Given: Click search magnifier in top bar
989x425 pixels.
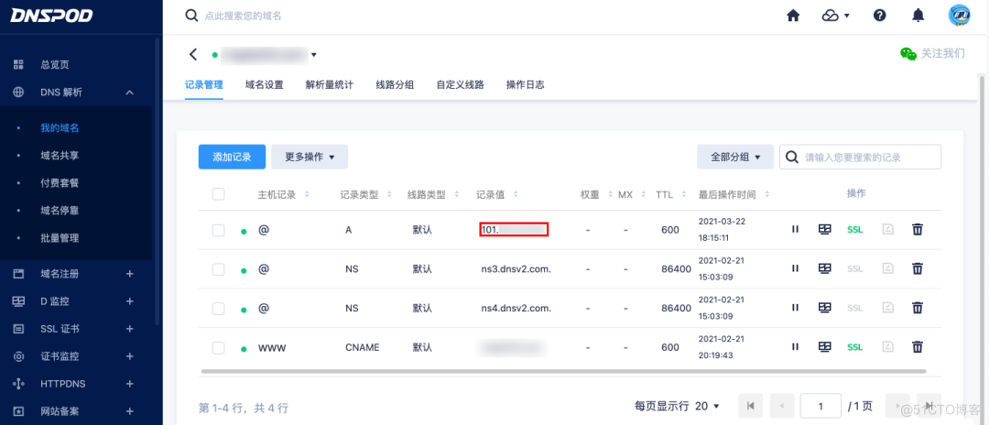Looking at the screenshot, I should point(191,16).
